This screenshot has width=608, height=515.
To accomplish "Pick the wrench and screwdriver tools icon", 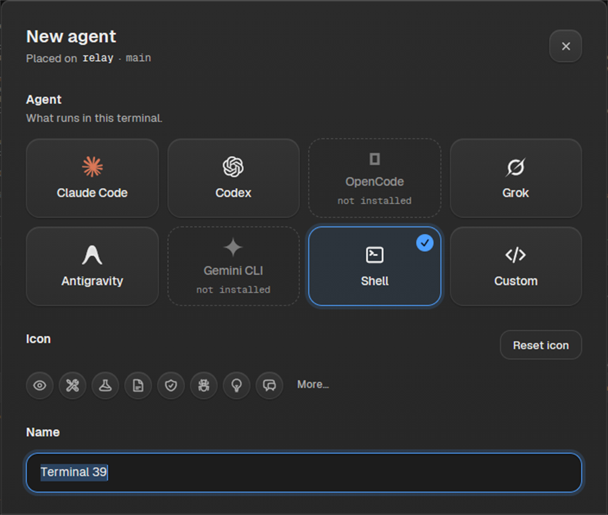I will pyautogui.click(x=72, y=385).
